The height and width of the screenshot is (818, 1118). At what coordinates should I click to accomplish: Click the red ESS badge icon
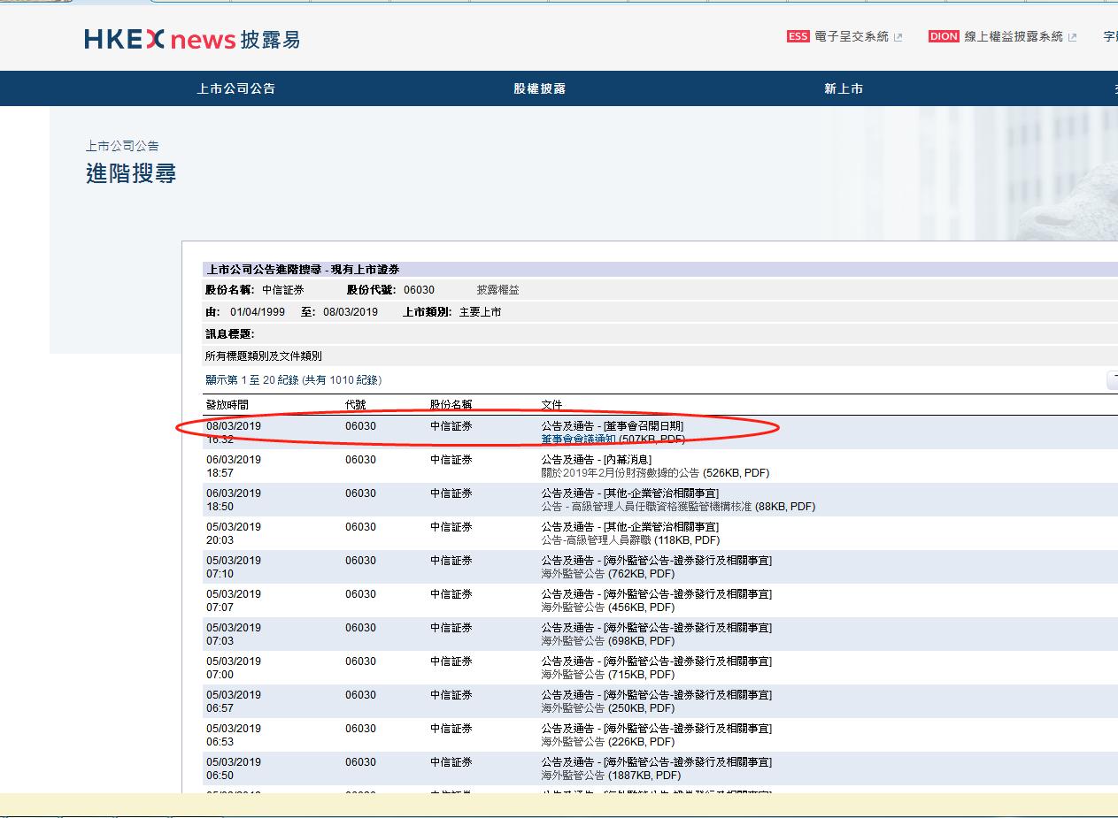coord(798,36)
